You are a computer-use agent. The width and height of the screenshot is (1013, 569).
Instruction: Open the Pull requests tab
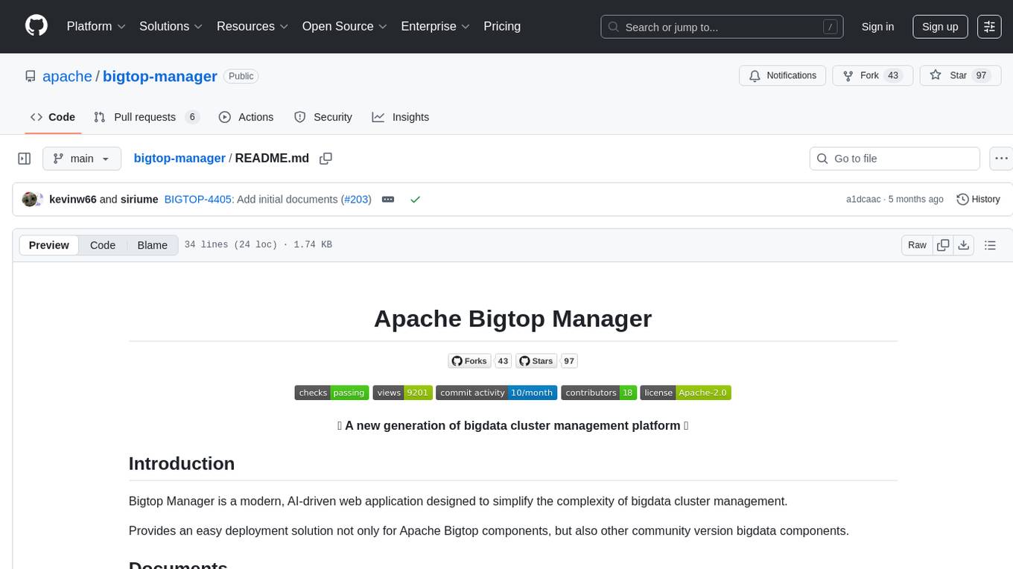click(x=146, y=117)
